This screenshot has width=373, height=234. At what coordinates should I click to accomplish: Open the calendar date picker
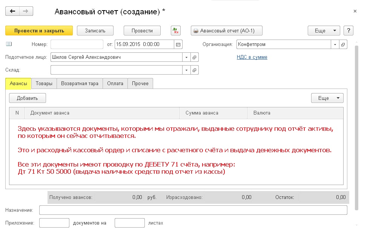178,44
